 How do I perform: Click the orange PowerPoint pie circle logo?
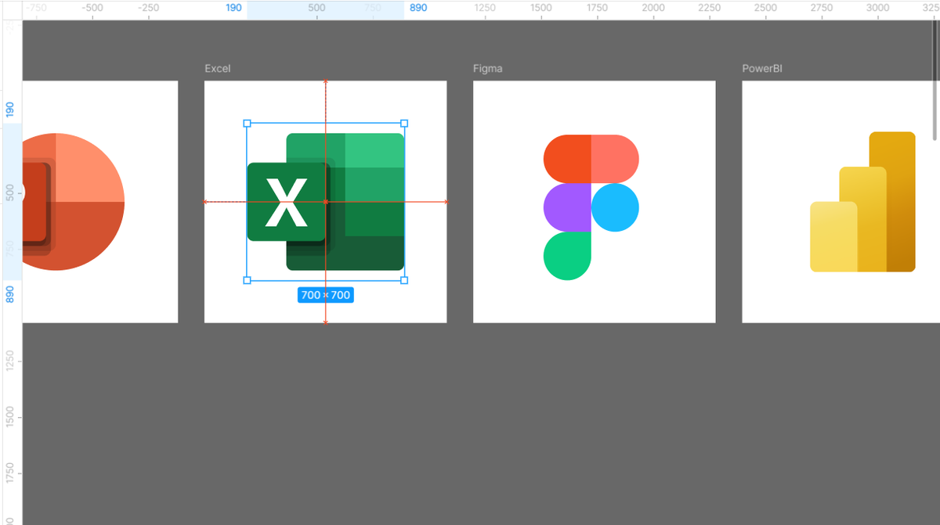coord(74,202)
